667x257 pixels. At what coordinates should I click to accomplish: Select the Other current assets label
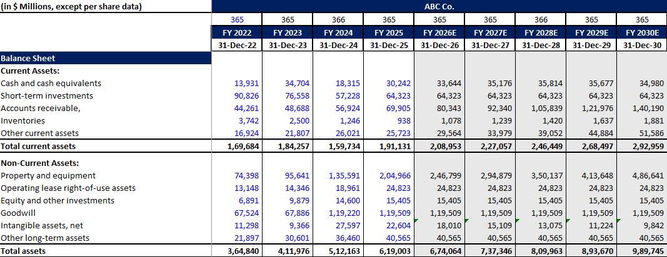[40, 133]
